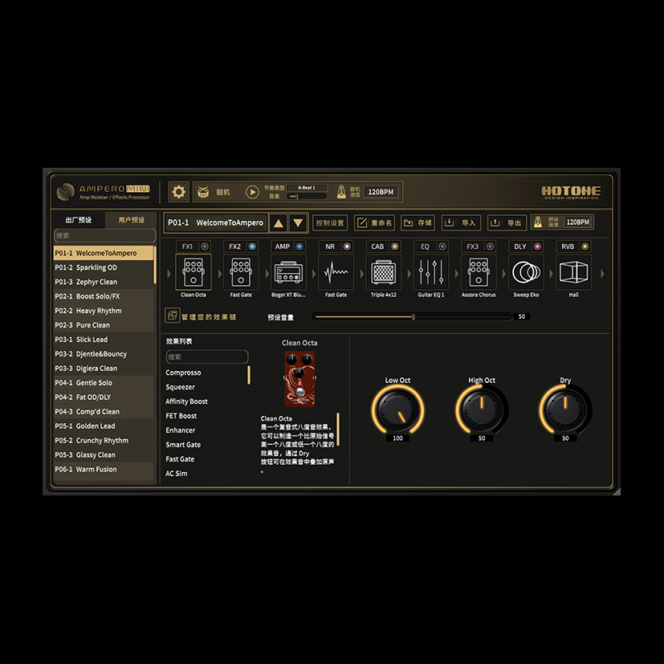
Task: Open the settings gear icon
Action: [x=178, y=192]
